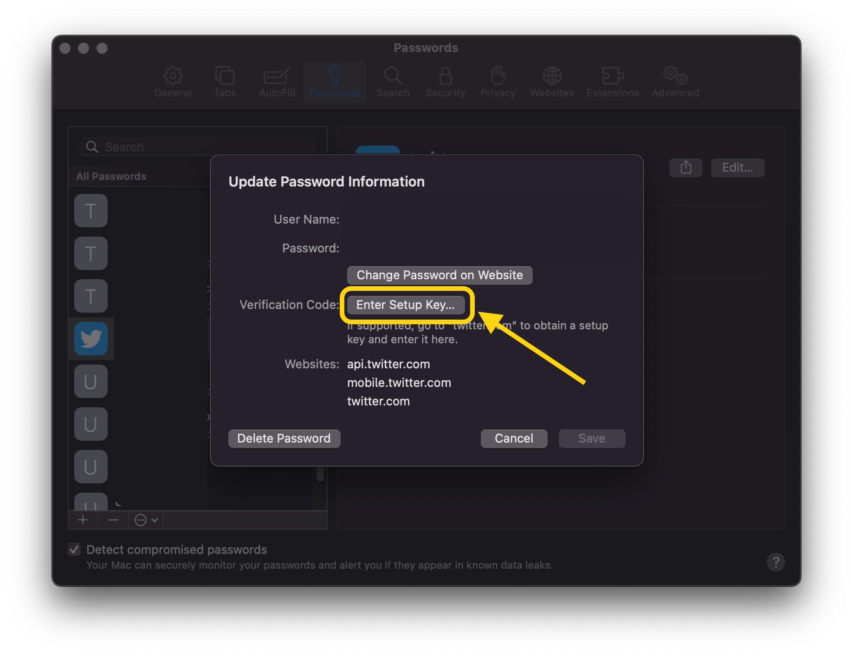Screen dimensions: 853x655
Task: Click Delete Password
Action: [x=284, y=438]
